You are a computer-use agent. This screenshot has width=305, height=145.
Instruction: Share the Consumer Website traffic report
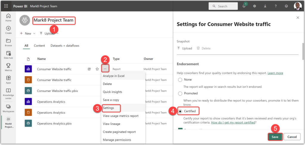point(89,69)
